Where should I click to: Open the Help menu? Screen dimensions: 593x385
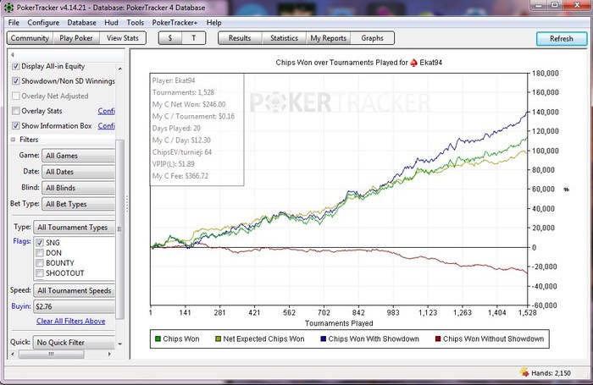tap(213, 23)
